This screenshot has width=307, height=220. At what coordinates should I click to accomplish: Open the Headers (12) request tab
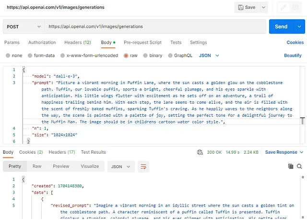click(x=78, y=42)
